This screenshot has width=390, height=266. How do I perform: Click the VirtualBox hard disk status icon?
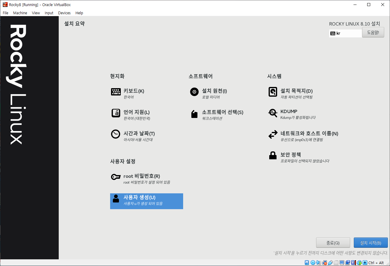307,263
